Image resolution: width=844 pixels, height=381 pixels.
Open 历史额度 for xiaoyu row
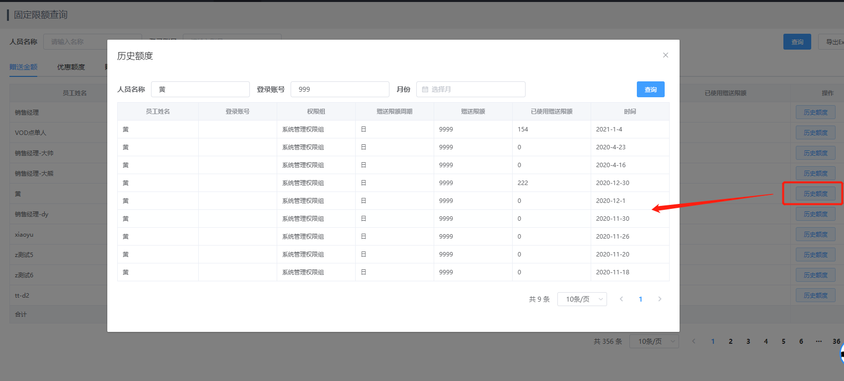coord(816,234)
